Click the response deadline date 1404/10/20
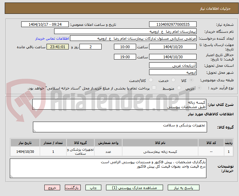Image resolution: width=239 pixels, height=196 pixels. pyautogui.click(x=173, y=47)
